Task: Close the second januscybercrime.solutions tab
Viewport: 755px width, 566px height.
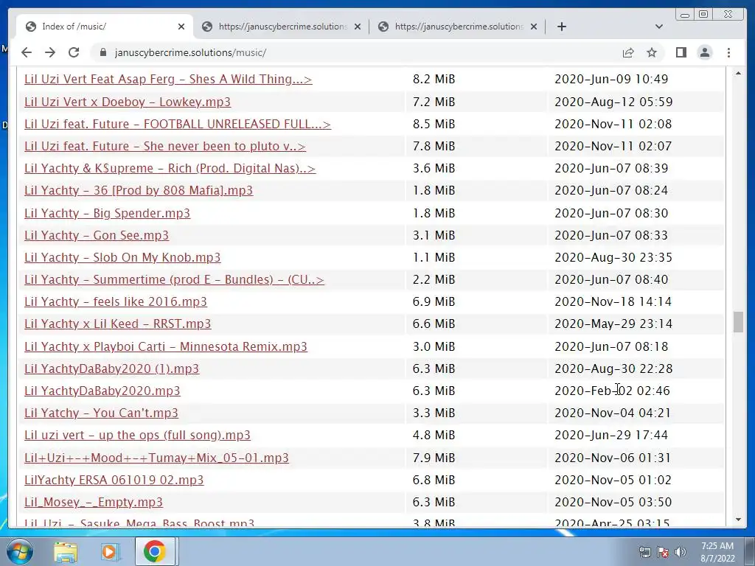Action: (358, 27)
